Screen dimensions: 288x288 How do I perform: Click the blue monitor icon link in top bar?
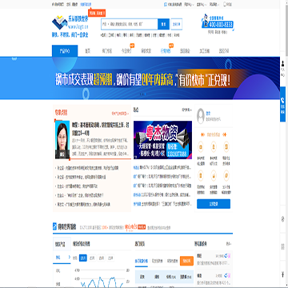coord(173,4)
